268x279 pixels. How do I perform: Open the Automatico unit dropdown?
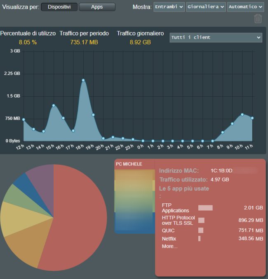click(x=245, y=7)
